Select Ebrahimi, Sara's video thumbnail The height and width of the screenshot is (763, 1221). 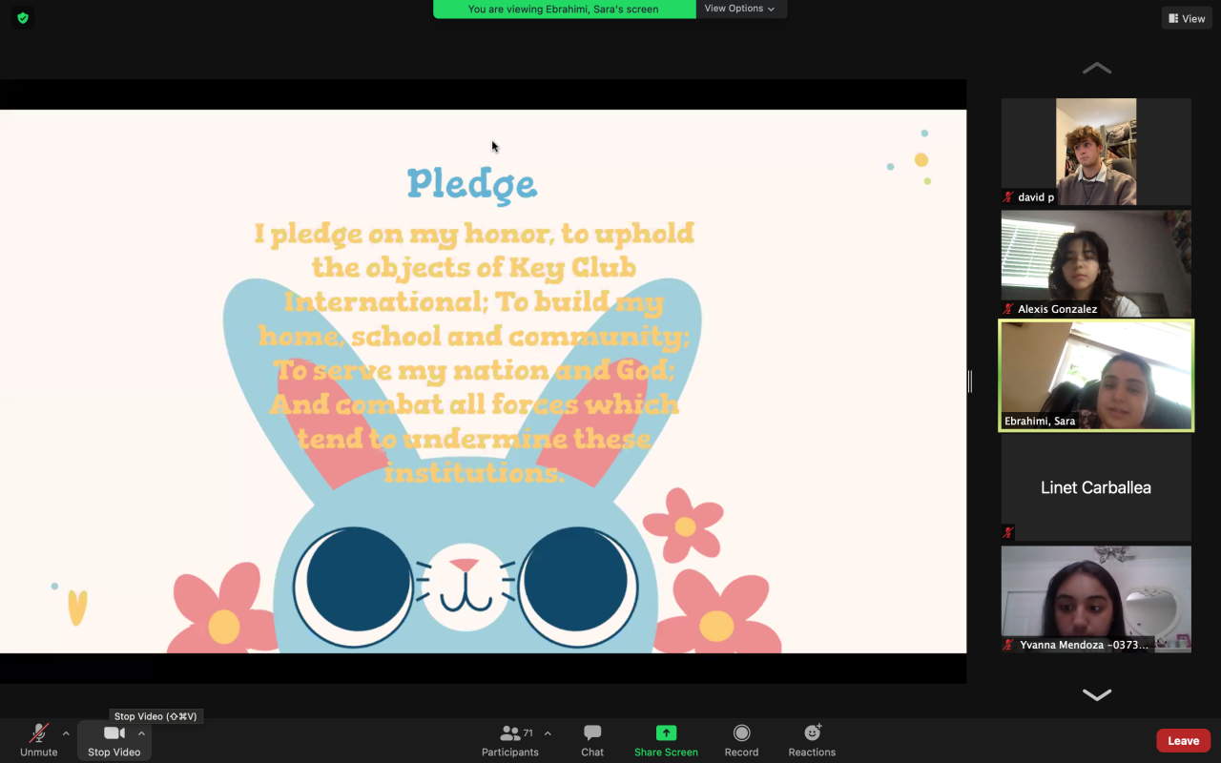1096,376
